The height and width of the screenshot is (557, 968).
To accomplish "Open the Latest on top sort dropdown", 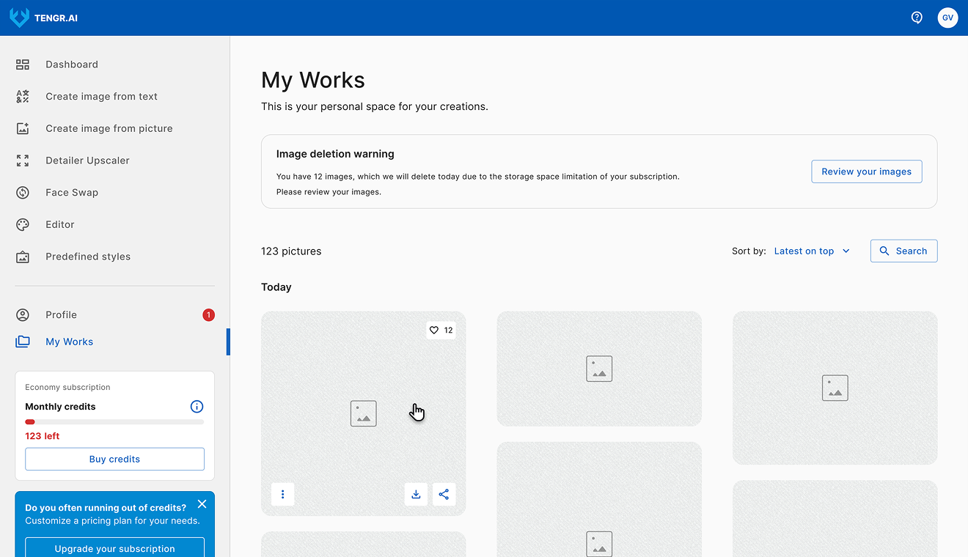I will pos(811,251).
